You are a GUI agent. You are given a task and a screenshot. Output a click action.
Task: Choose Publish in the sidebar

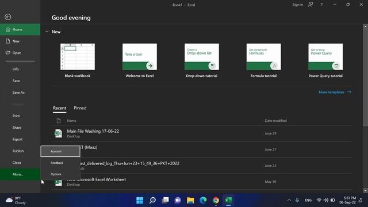click(x=20, y=151)
